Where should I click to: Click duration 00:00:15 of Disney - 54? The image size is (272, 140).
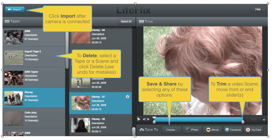[x=97, y=43]
